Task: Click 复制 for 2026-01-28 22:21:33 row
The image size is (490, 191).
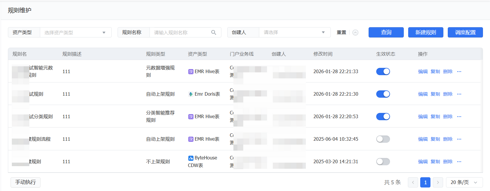Action: [x=435, y=72]
